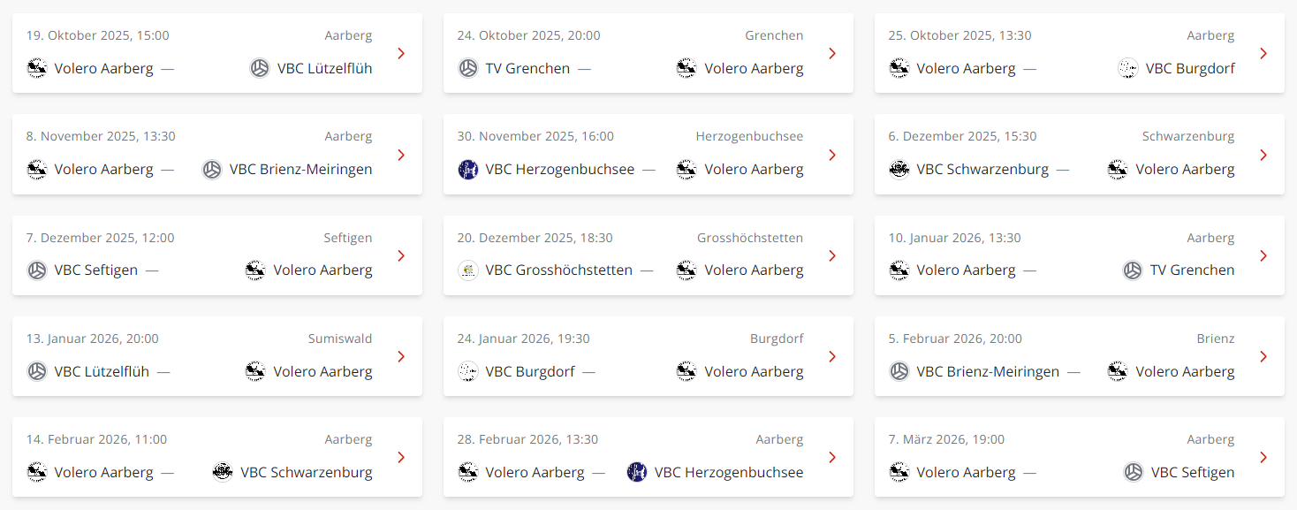Image resolution: width=1297 pixels, height=510 pixels.
Task: Click the VBC Brienz-Meiringen logo on the 5. Februar match
Action: pyautogui.click(x=900, y=371)
